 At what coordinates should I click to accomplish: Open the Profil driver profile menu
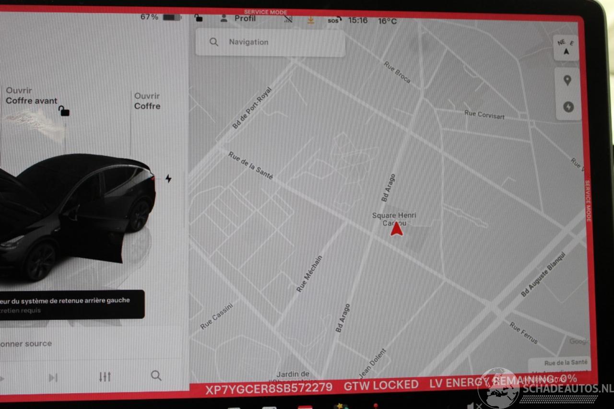pos(238,19)
